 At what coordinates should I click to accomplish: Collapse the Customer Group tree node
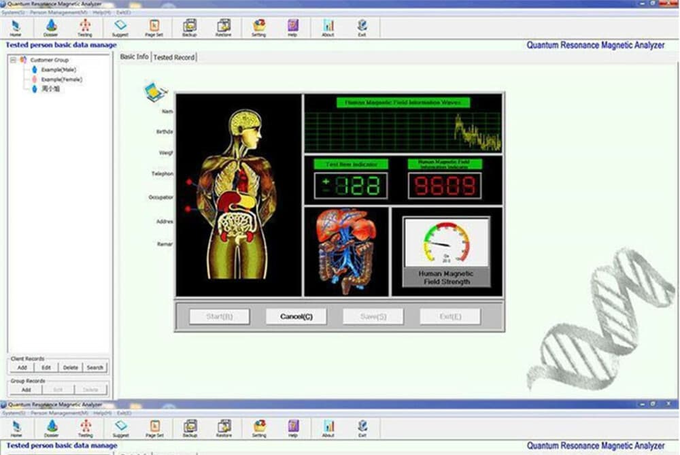[13, 60]
